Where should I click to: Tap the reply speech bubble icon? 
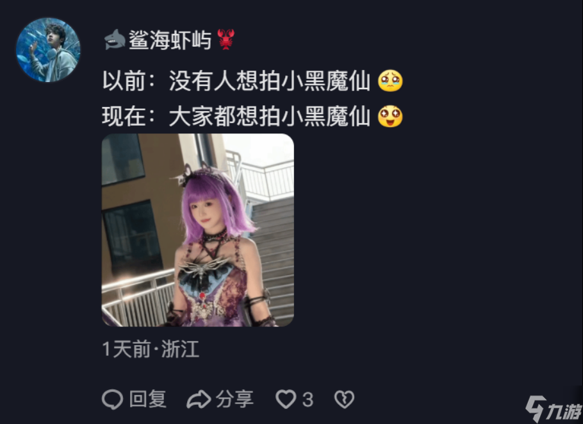coord(112,400)
